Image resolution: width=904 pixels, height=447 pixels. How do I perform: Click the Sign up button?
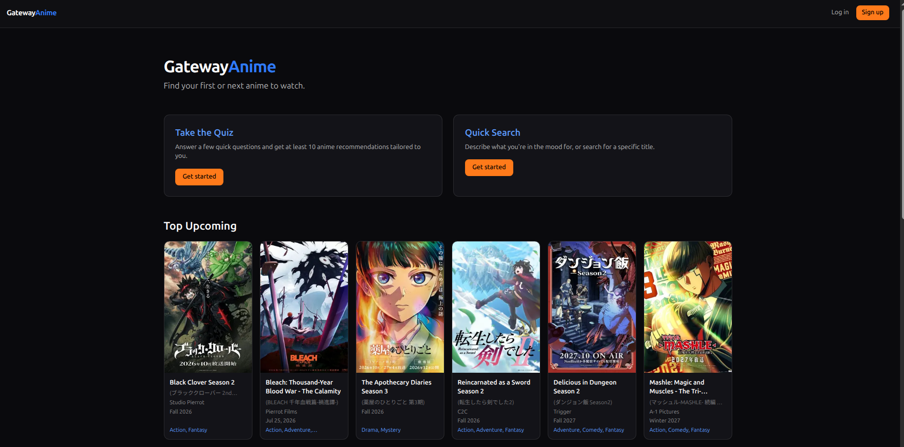(872, 13)
